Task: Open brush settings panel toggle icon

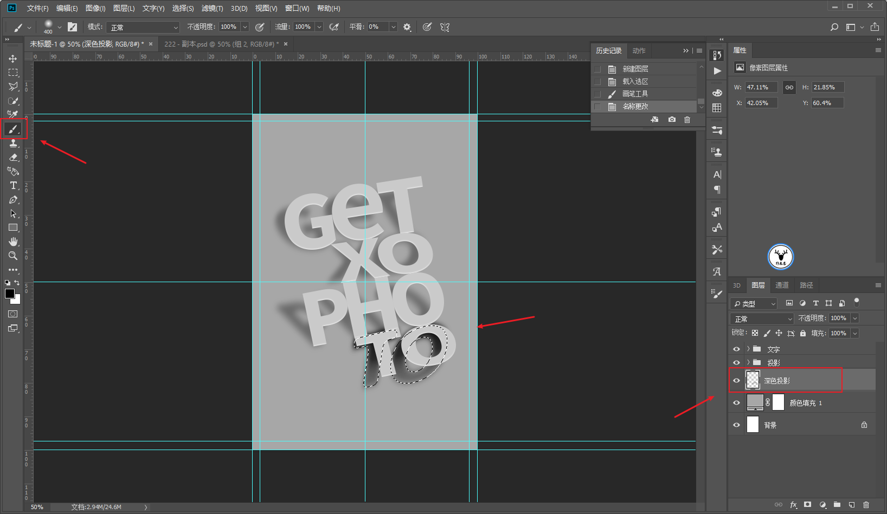Action: pos(72,27)
